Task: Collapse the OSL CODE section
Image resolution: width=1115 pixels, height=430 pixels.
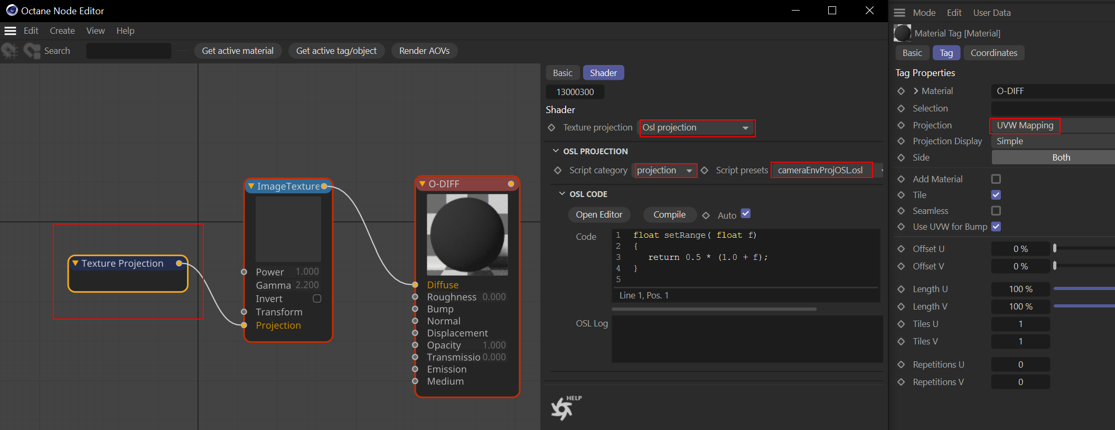Action: pos(562,194)
